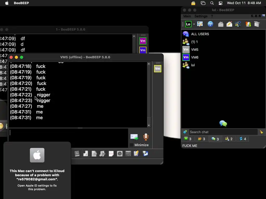Click the Search chat input field
Viewport: 266px width, 199px height.
click(223, 132)
